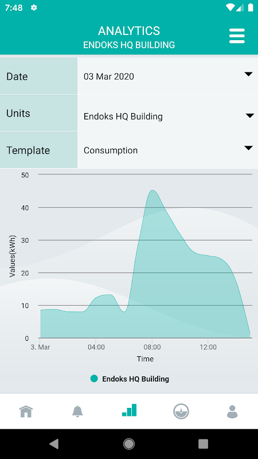This screenshot has width=258, height=459.
Task: Expand the Date dropdown arrow
Action: (x=248, y=75)
